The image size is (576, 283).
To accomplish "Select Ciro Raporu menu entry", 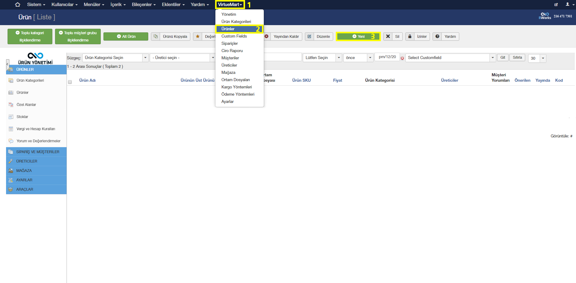I will click(x=232, y=51).
